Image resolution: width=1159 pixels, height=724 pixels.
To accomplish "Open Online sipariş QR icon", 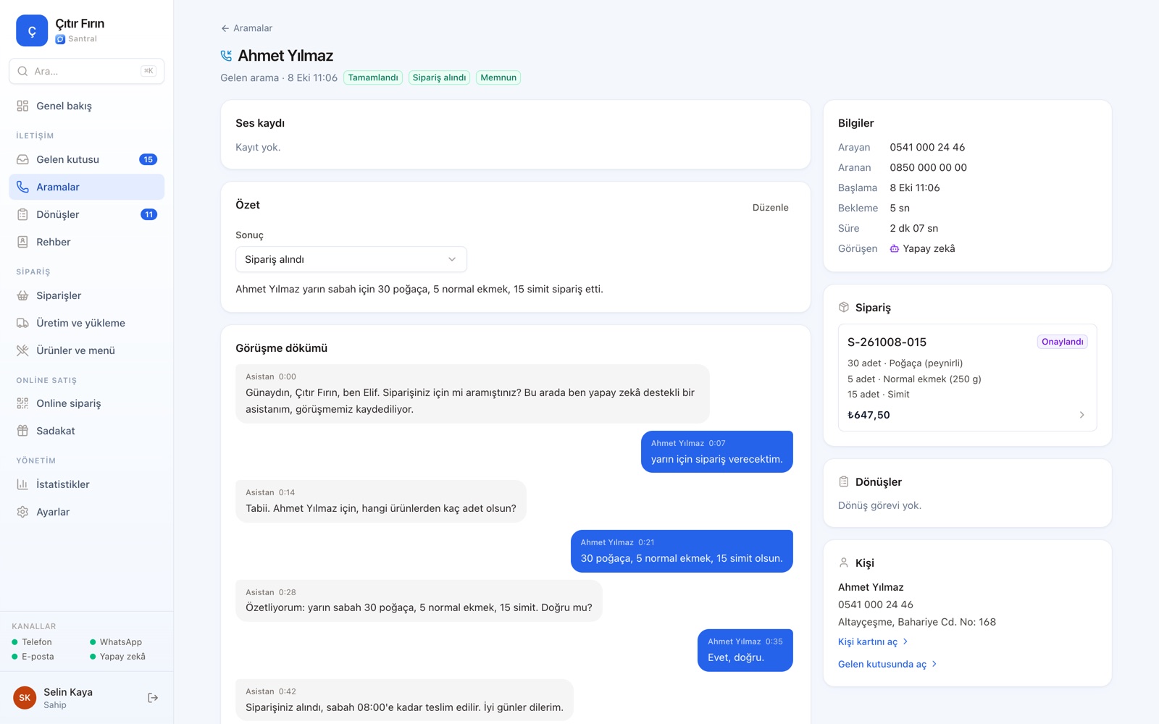I will (x=22, y=403).
